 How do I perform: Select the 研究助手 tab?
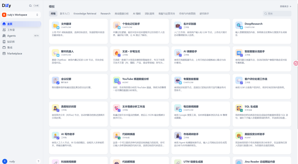[204, 13]
